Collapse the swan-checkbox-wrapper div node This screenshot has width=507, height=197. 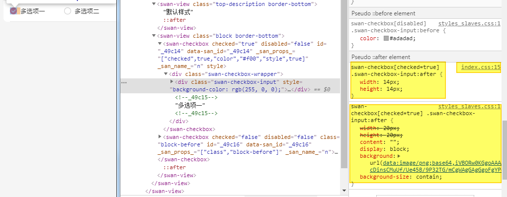coord(166,74)
